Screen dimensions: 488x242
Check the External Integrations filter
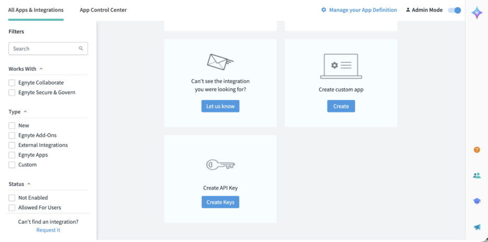[x=12, y=145]
